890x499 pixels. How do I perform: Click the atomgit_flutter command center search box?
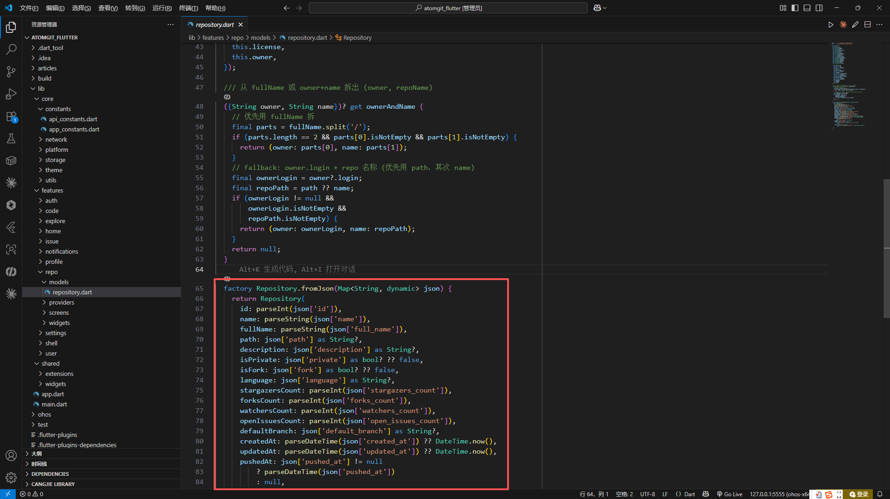pos(448,8)
